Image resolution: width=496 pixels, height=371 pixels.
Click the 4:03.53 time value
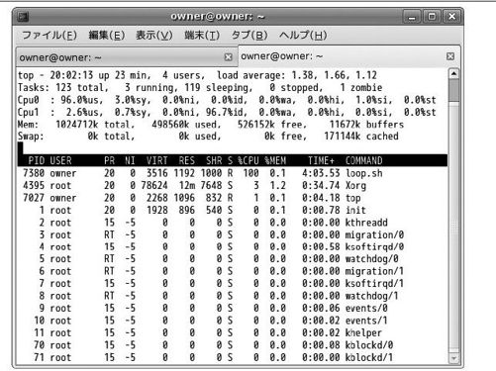pyautogui.click(x=321, y=173)
